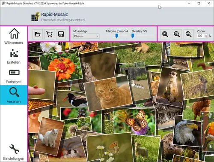Go to the Willkommen home page
Screen dimensions: 214x162
[14, 36]
